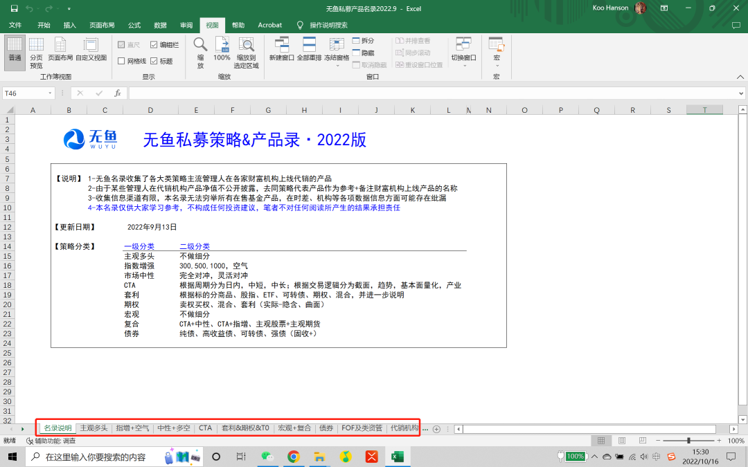Open WeChat from the taskbar
Viewport: 748px width, 467px height.
click(267, 457)
